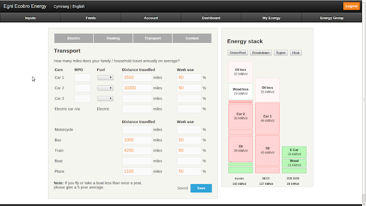
Task: Select the Car 2 red energy block
Action: 240,116
